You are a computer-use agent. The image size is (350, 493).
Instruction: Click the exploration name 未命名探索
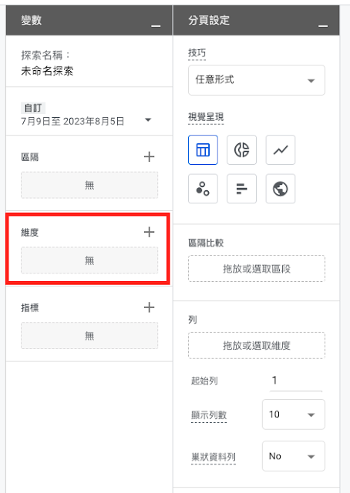coord(47,71)
